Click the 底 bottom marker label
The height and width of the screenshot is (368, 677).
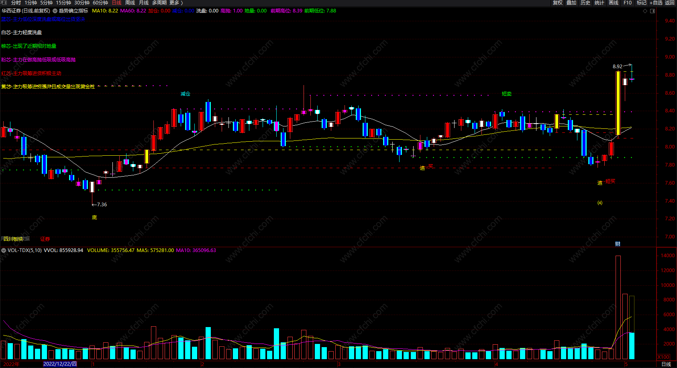click(94, 218)
